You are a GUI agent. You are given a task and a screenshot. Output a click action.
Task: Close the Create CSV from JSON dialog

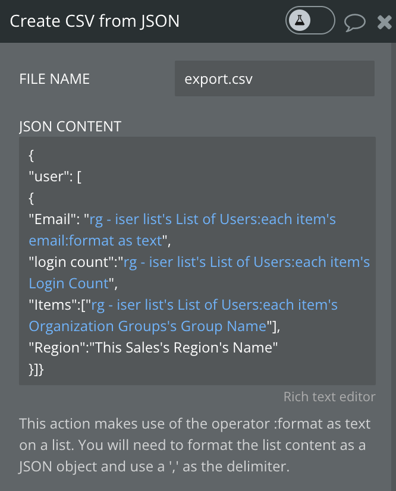(384, 21)
